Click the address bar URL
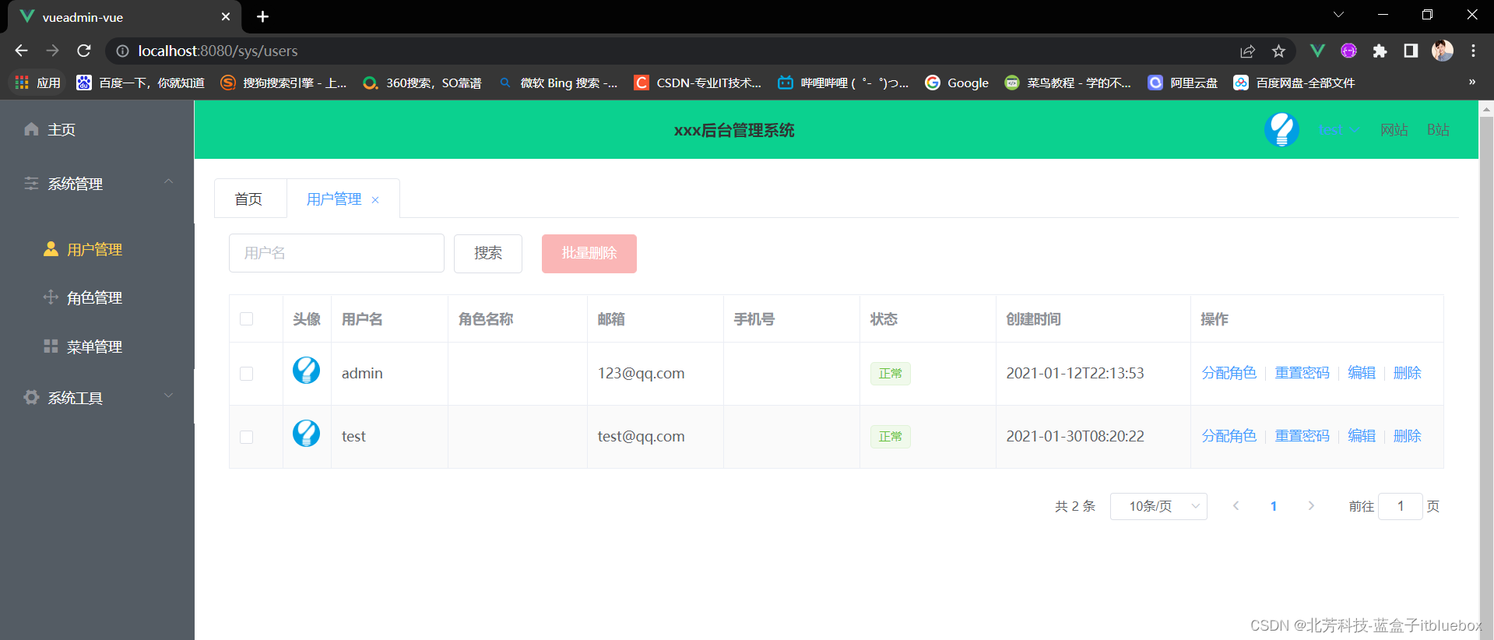The width and height of the screenshot is (1494, 640). coord(218,51)
